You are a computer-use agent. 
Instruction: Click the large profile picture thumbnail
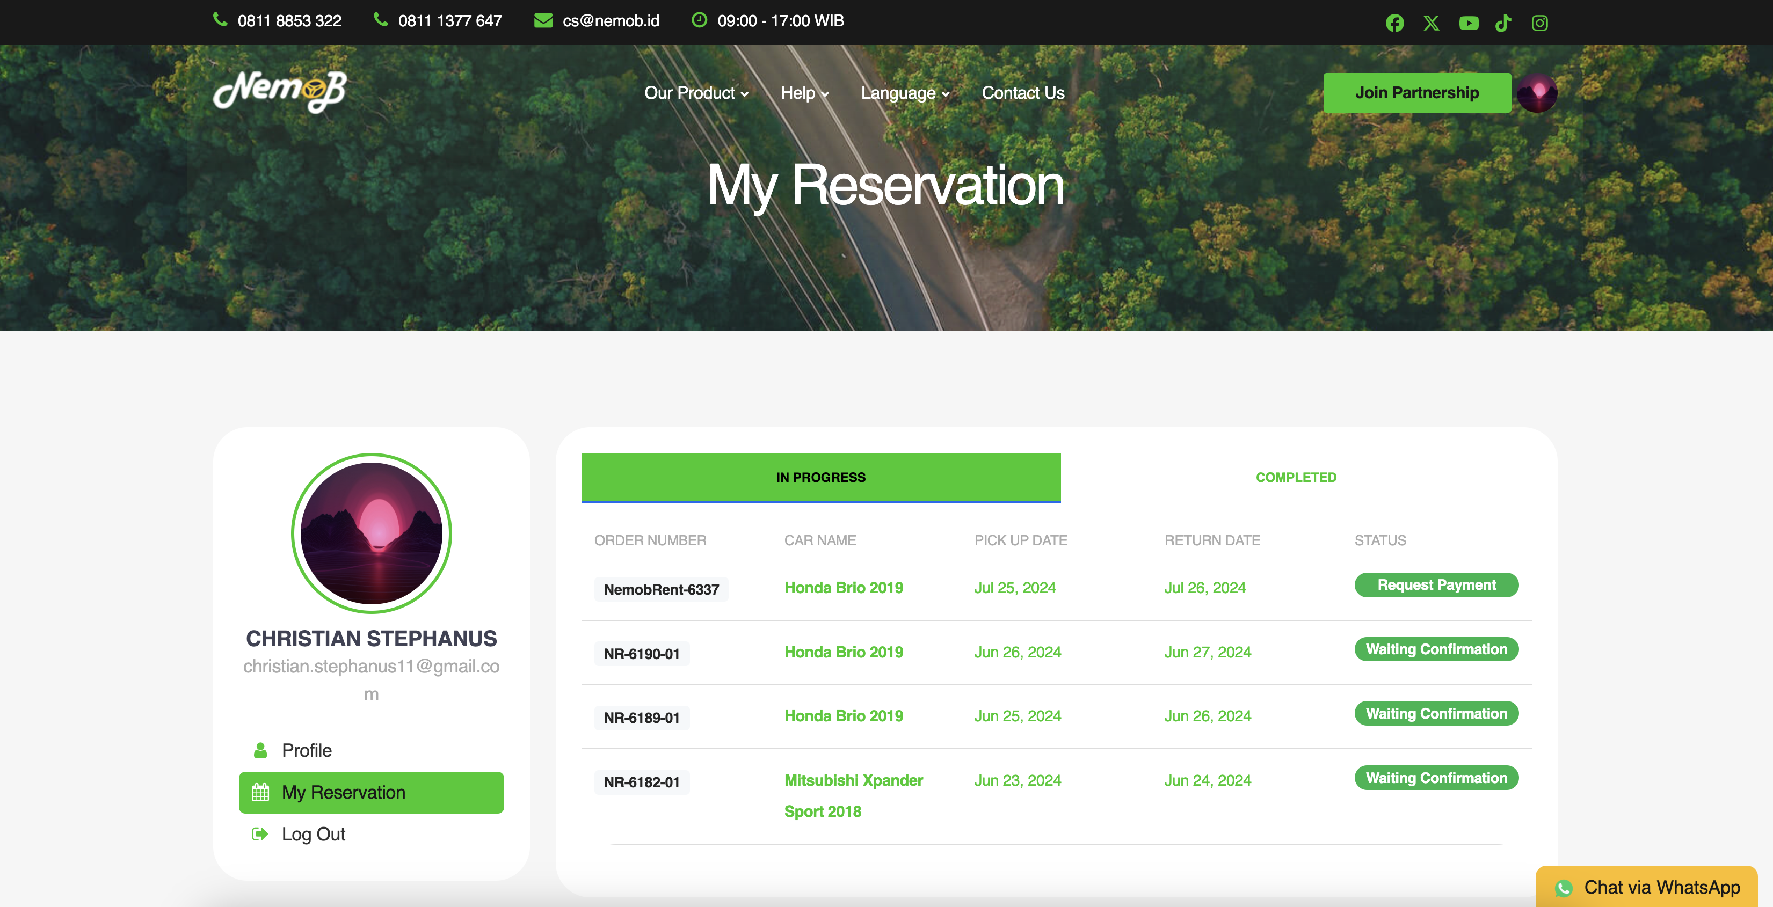371,533
